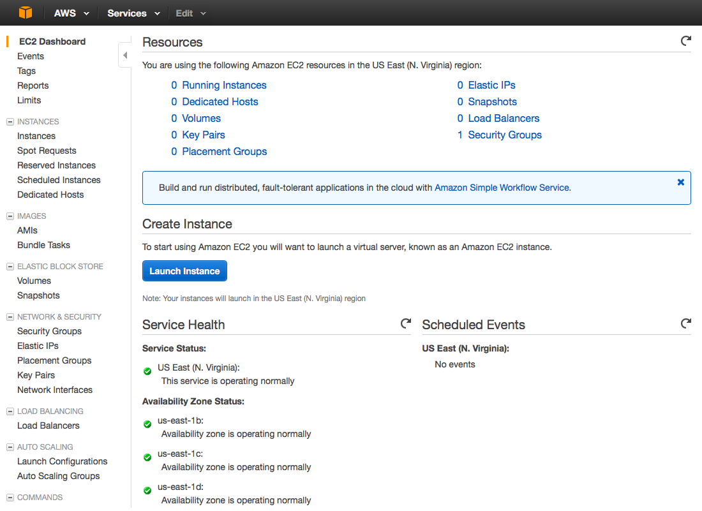
Task: Open Spot Requests in the sidebar
Action: click(x=47, y=151)
